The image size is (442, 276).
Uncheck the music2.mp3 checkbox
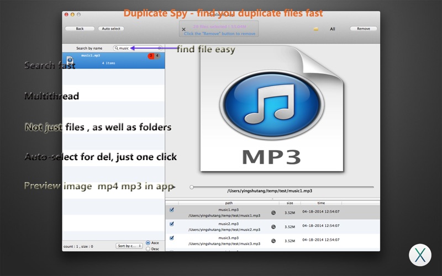172,224
